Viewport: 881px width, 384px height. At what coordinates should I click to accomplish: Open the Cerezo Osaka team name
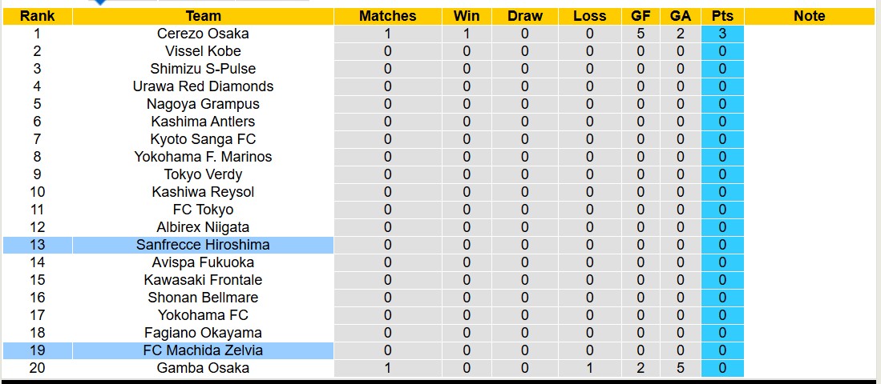203,34
